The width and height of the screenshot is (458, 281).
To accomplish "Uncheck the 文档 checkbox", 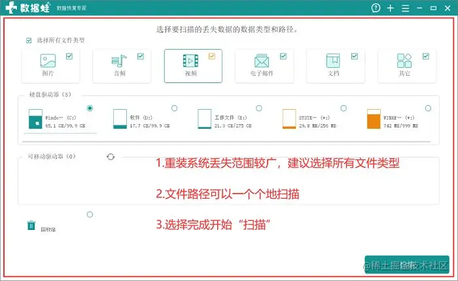I will click(355, 56).
